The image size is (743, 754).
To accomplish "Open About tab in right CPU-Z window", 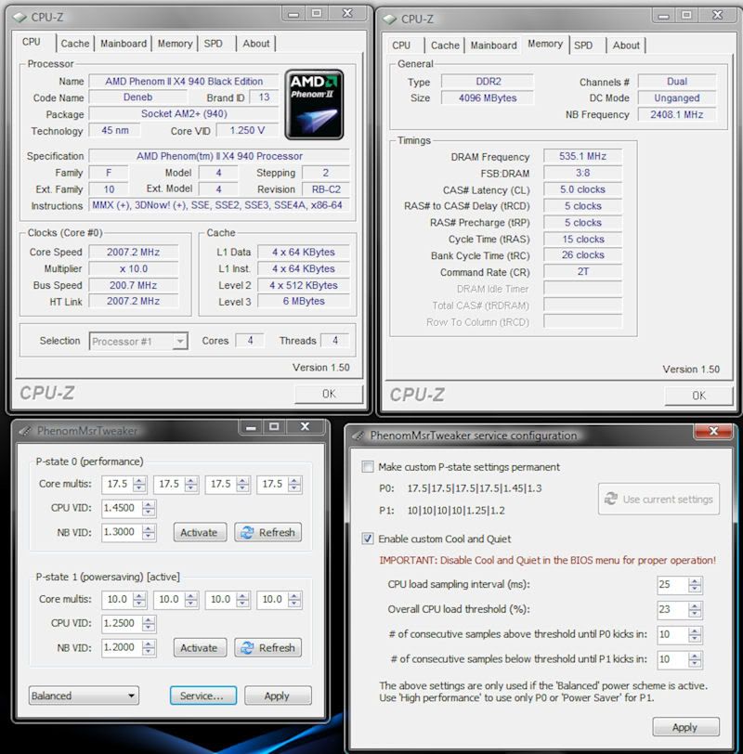I will [x=626, y=45].
